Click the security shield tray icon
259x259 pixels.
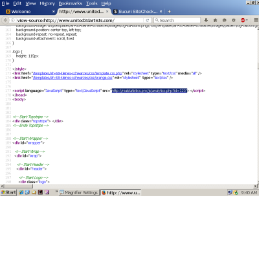(236, 192)
